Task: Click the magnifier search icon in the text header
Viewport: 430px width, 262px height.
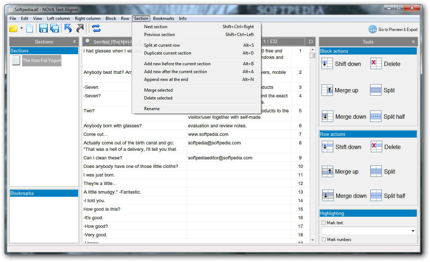Action: (x=87, y=42)
